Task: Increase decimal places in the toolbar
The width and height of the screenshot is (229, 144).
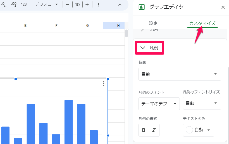Action: tap(14, 4)
